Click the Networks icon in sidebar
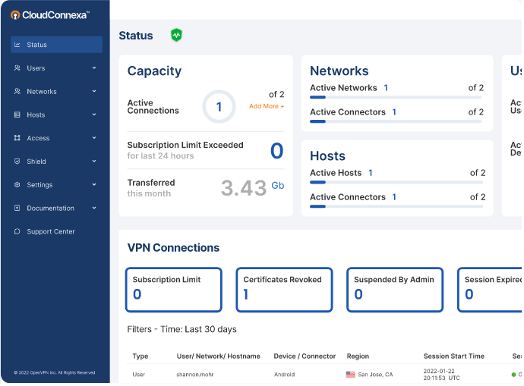This screenshot has height=386, width=524. (17, 92)
